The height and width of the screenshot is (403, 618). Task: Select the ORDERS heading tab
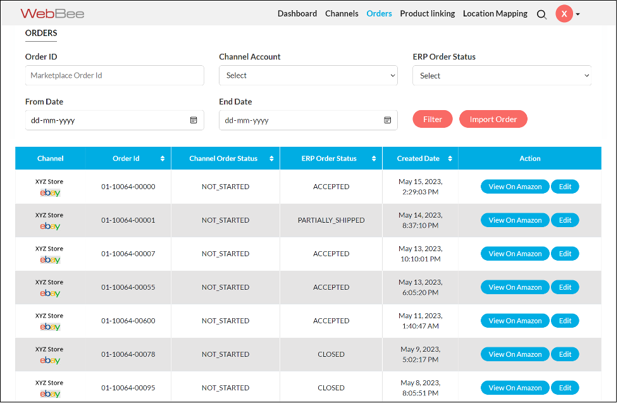click(x=41, y=33)
